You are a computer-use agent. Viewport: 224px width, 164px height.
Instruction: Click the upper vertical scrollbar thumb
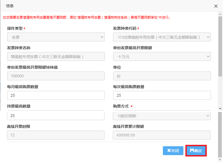[x=220, y=46]
